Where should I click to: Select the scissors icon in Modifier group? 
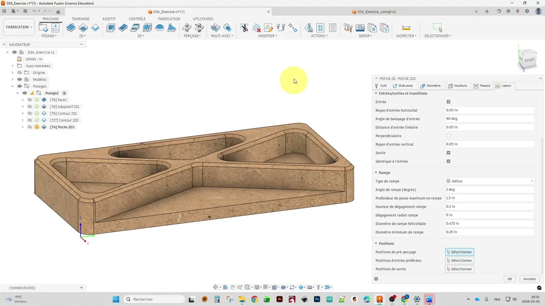(x=244, y=28)
